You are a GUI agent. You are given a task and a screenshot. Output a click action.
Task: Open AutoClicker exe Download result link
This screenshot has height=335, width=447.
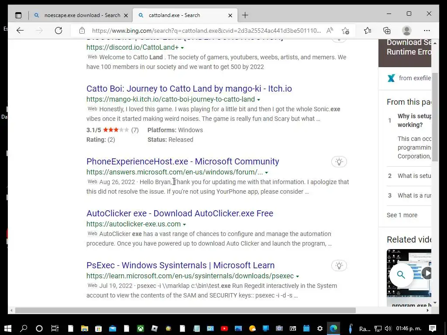(x=180, y=213)
